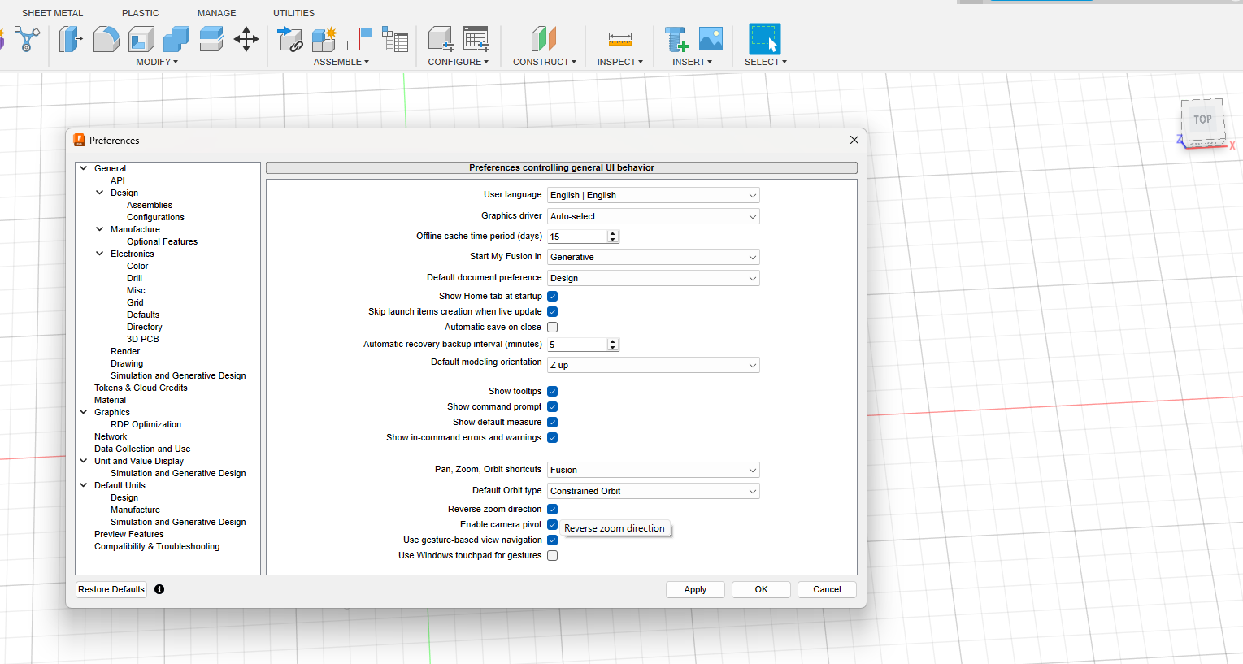This screenshot has width=1243, height=664.
Task: Toggle Show in-command errors and warnings
Action: [553, 438]
